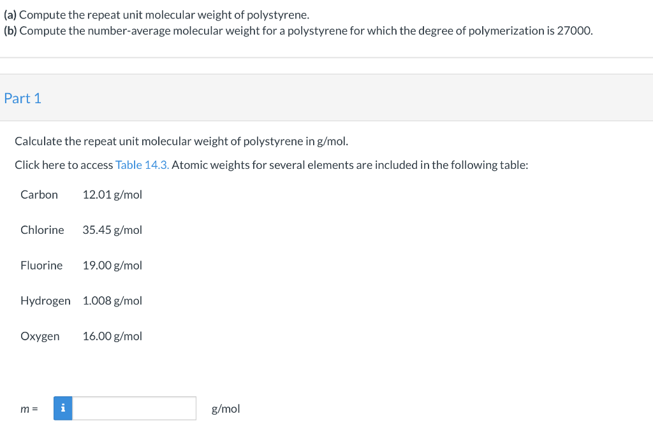Select the Part 1 section header
The width and height of the screenshot is (653, 439).
[22, 98]
